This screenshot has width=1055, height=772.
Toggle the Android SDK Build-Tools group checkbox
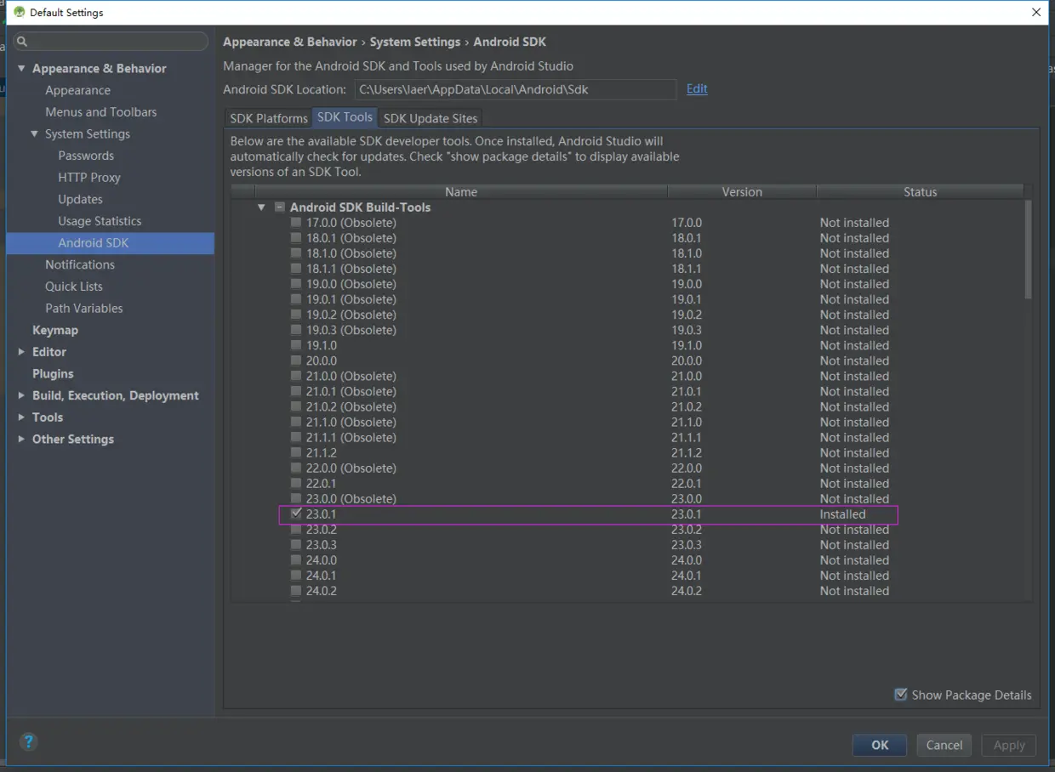pos(280,207)
